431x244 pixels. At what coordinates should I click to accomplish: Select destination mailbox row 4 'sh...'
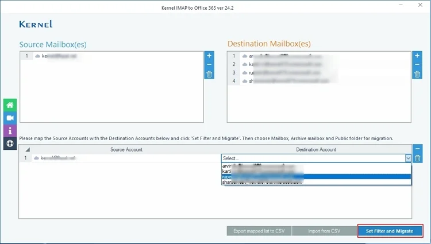(x=319, y=81)
